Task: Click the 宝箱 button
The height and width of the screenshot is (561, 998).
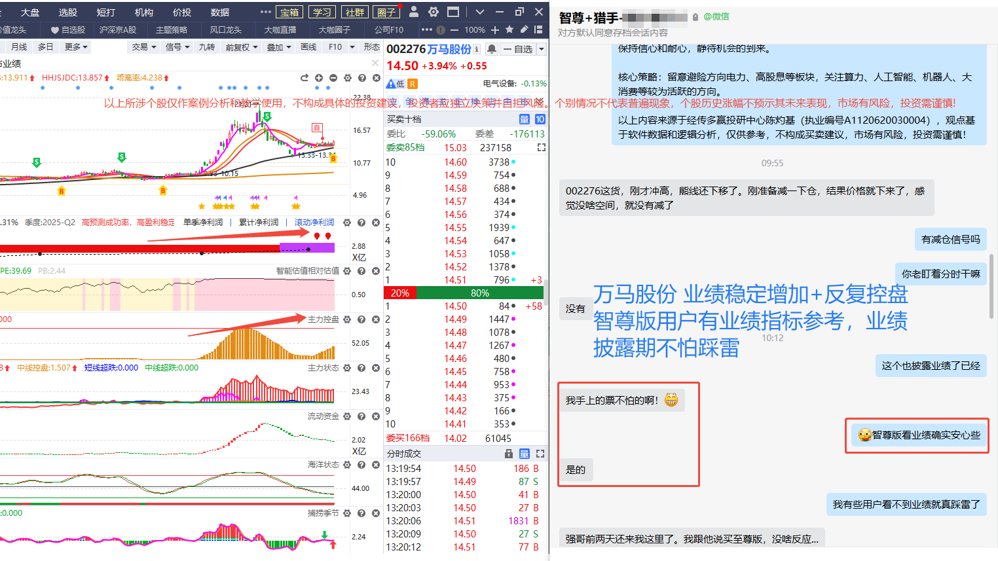Action: click(x=290, y=12)
